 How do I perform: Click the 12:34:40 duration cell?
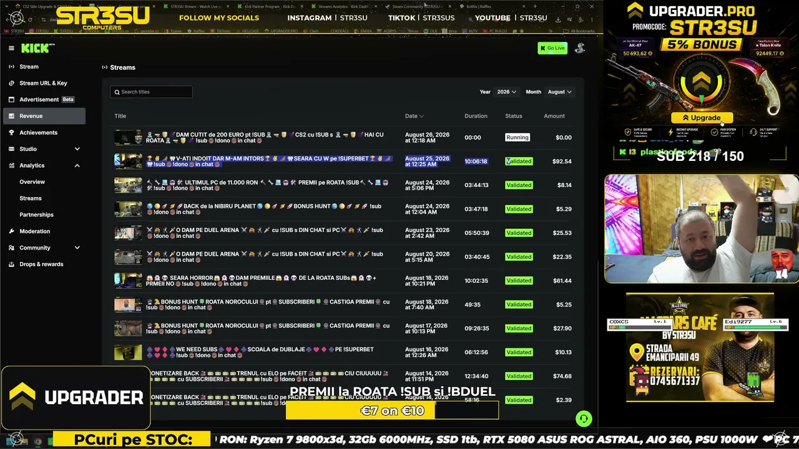point(476,376)
